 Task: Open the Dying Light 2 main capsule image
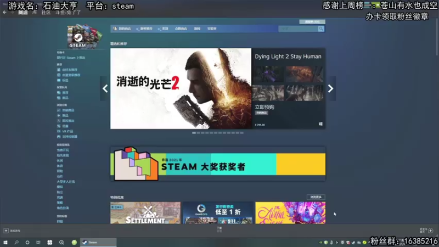[x=181, y=88]
